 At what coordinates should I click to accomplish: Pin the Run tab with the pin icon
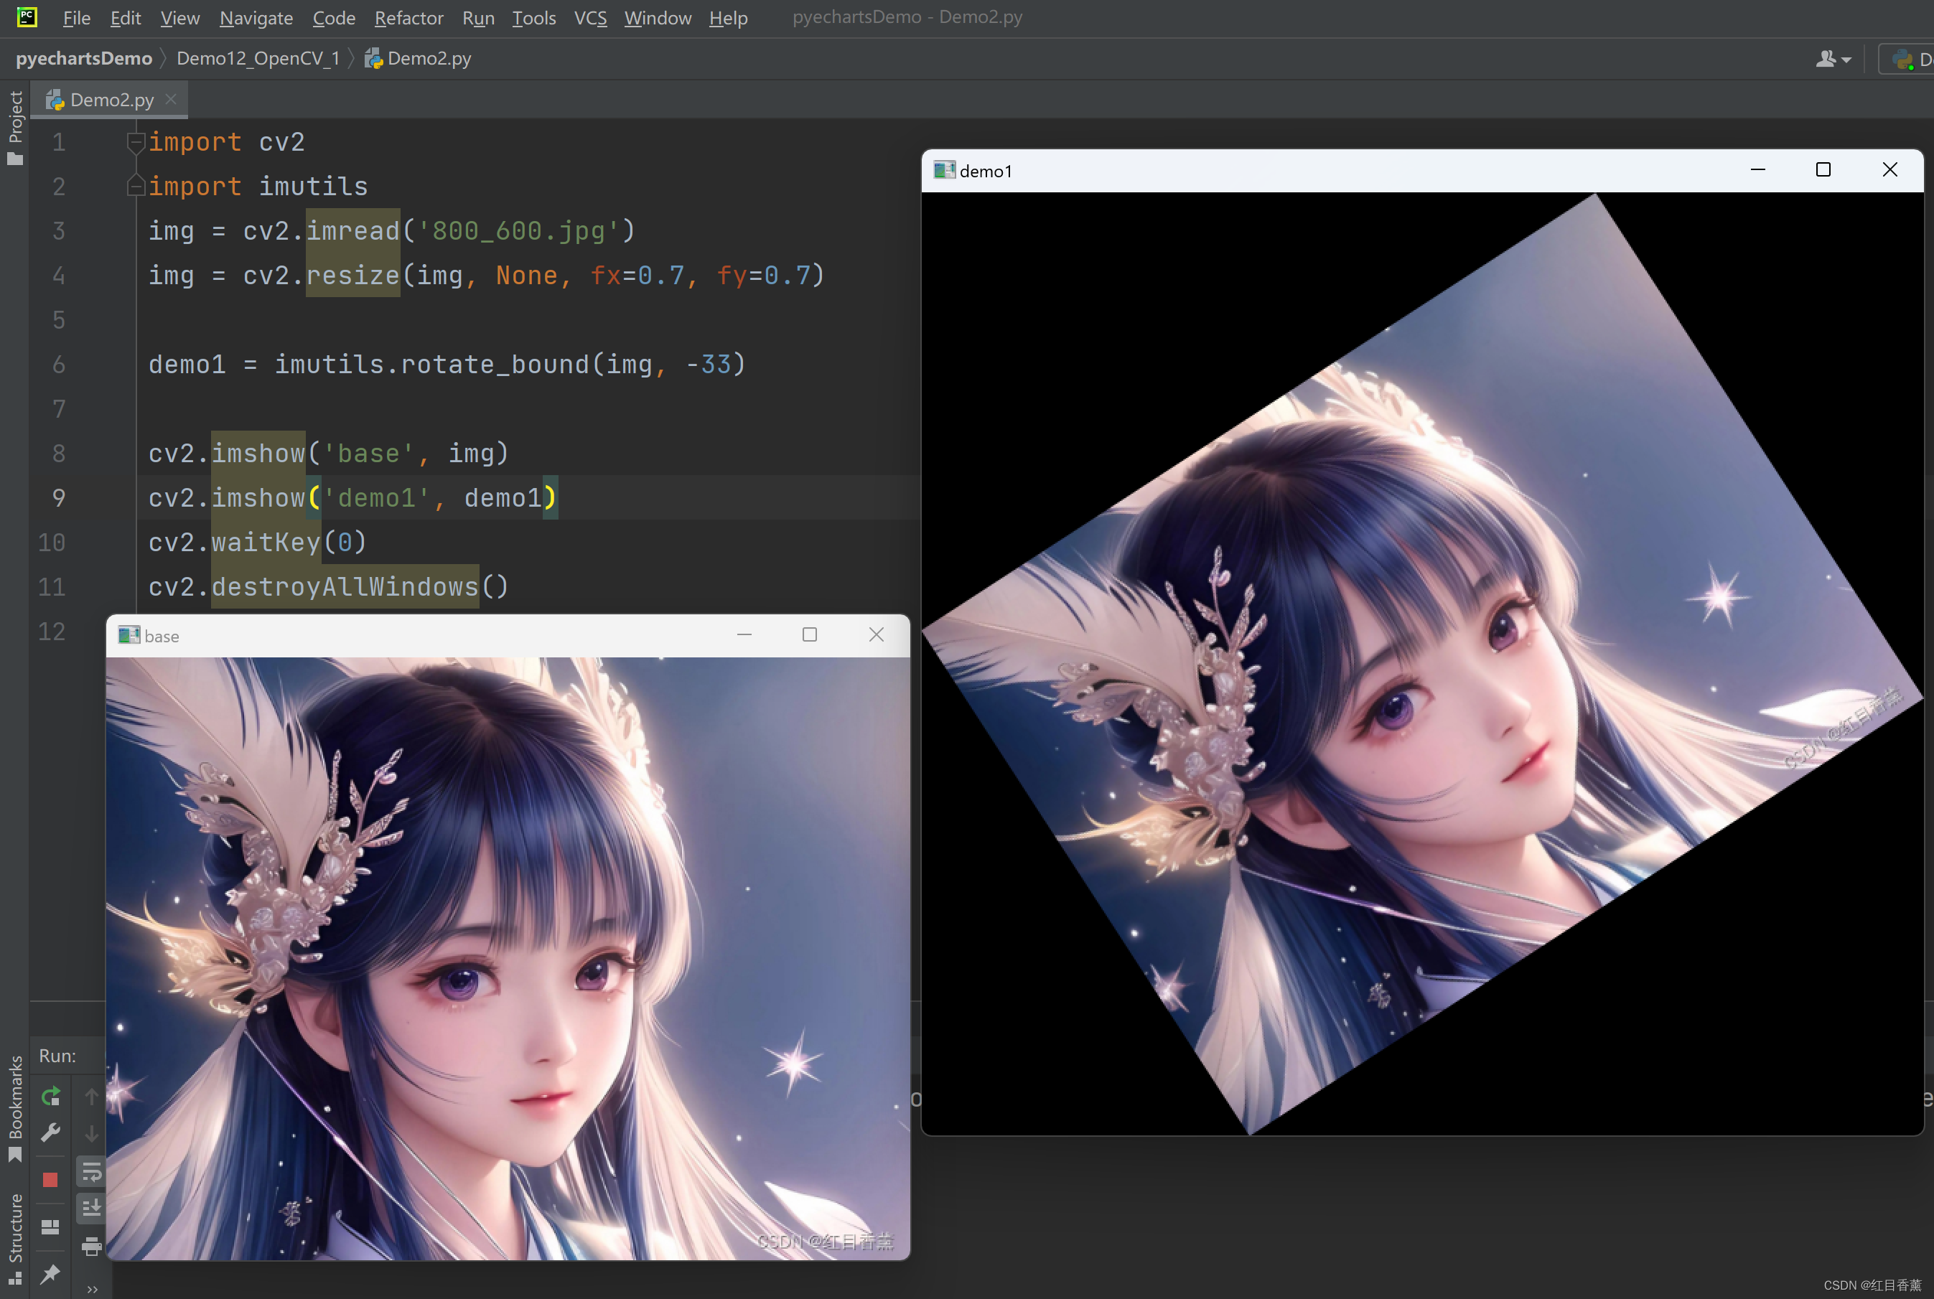(x=50, y=1274)
